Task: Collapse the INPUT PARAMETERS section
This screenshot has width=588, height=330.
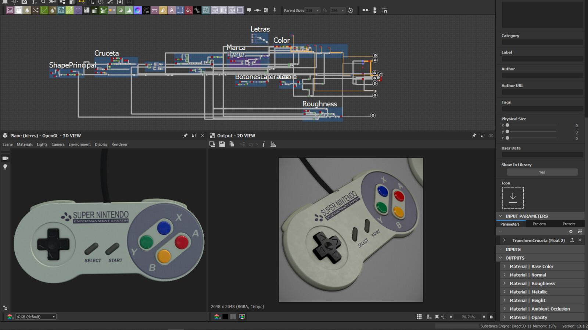Action: 500,216
